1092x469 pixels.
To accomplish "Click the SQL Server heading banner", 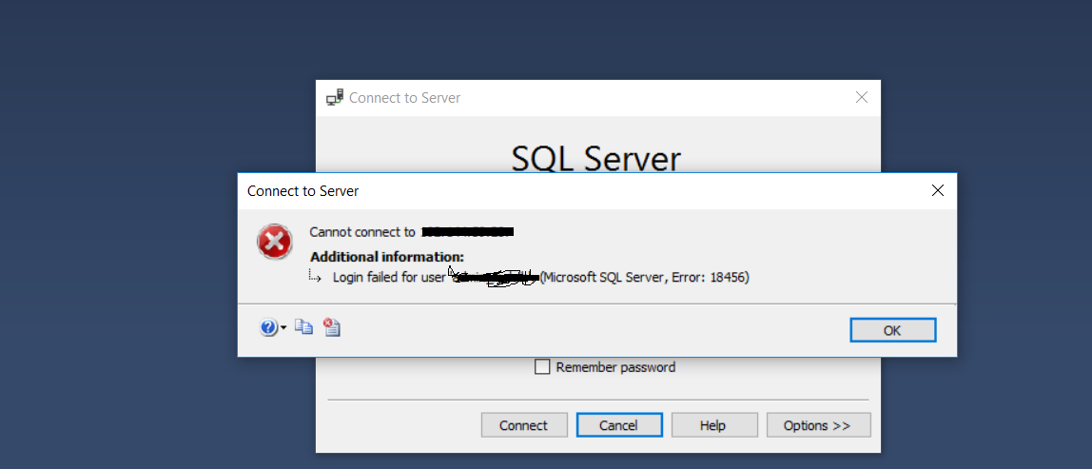I will 596,157.
